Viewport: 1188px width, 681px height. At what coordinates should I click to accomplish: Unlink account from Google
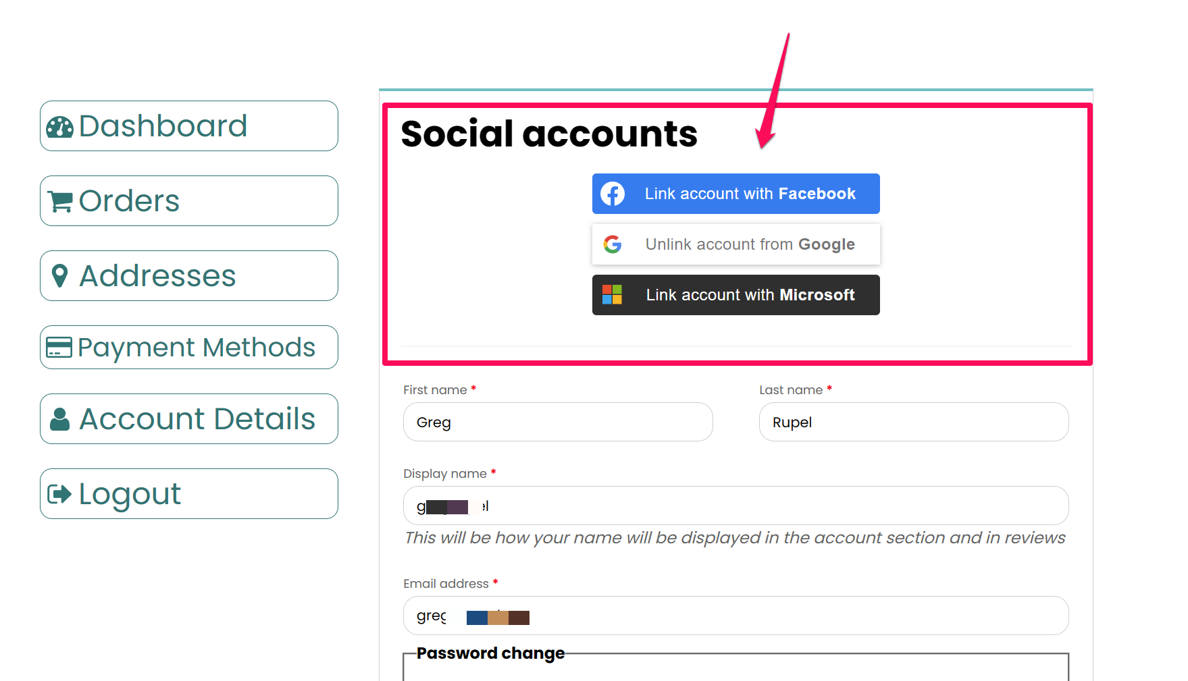pos(736,244)
